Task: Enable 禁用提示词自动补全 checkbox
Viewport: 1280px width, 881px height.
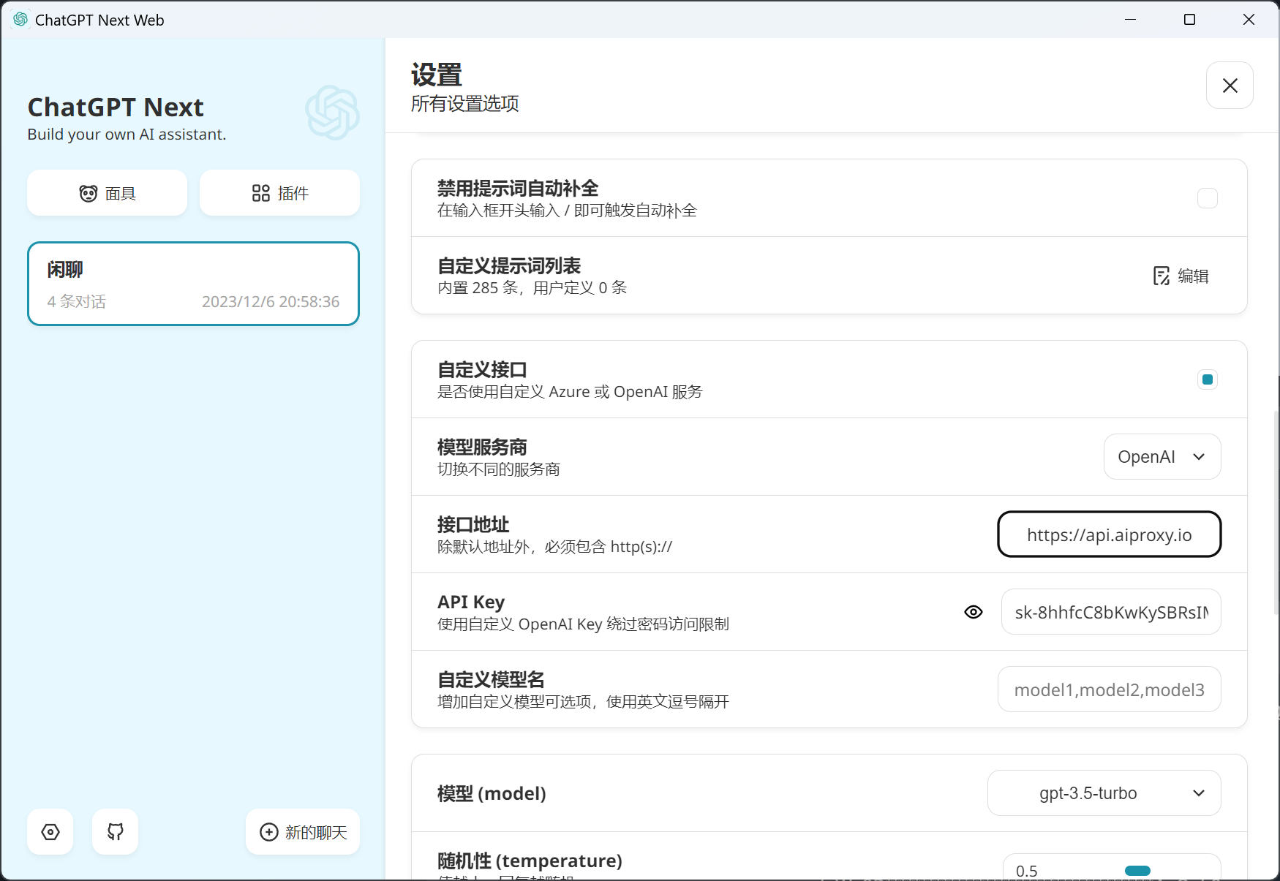Action: 1208,198
